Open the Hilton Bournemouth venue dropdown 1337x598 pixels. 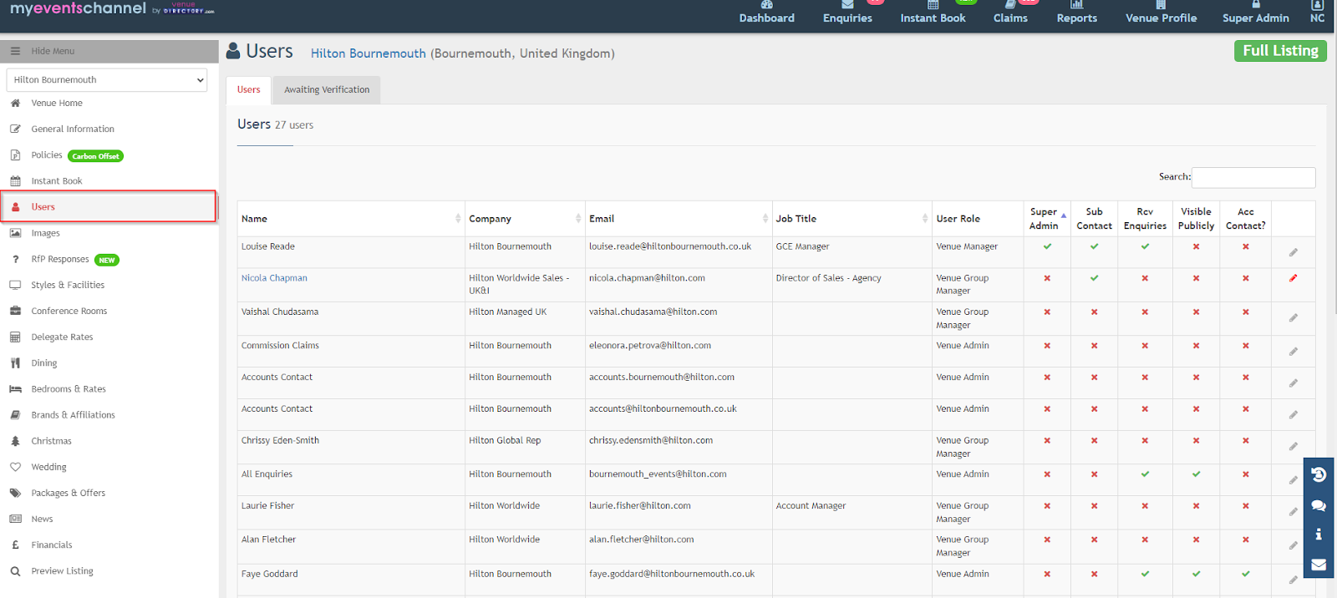pyautogui.click(x=107, y=80)
